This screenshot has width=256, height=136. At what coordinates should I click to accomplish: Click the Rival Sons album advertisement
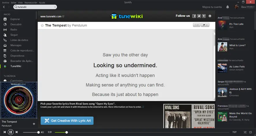[x=189, y=116]
